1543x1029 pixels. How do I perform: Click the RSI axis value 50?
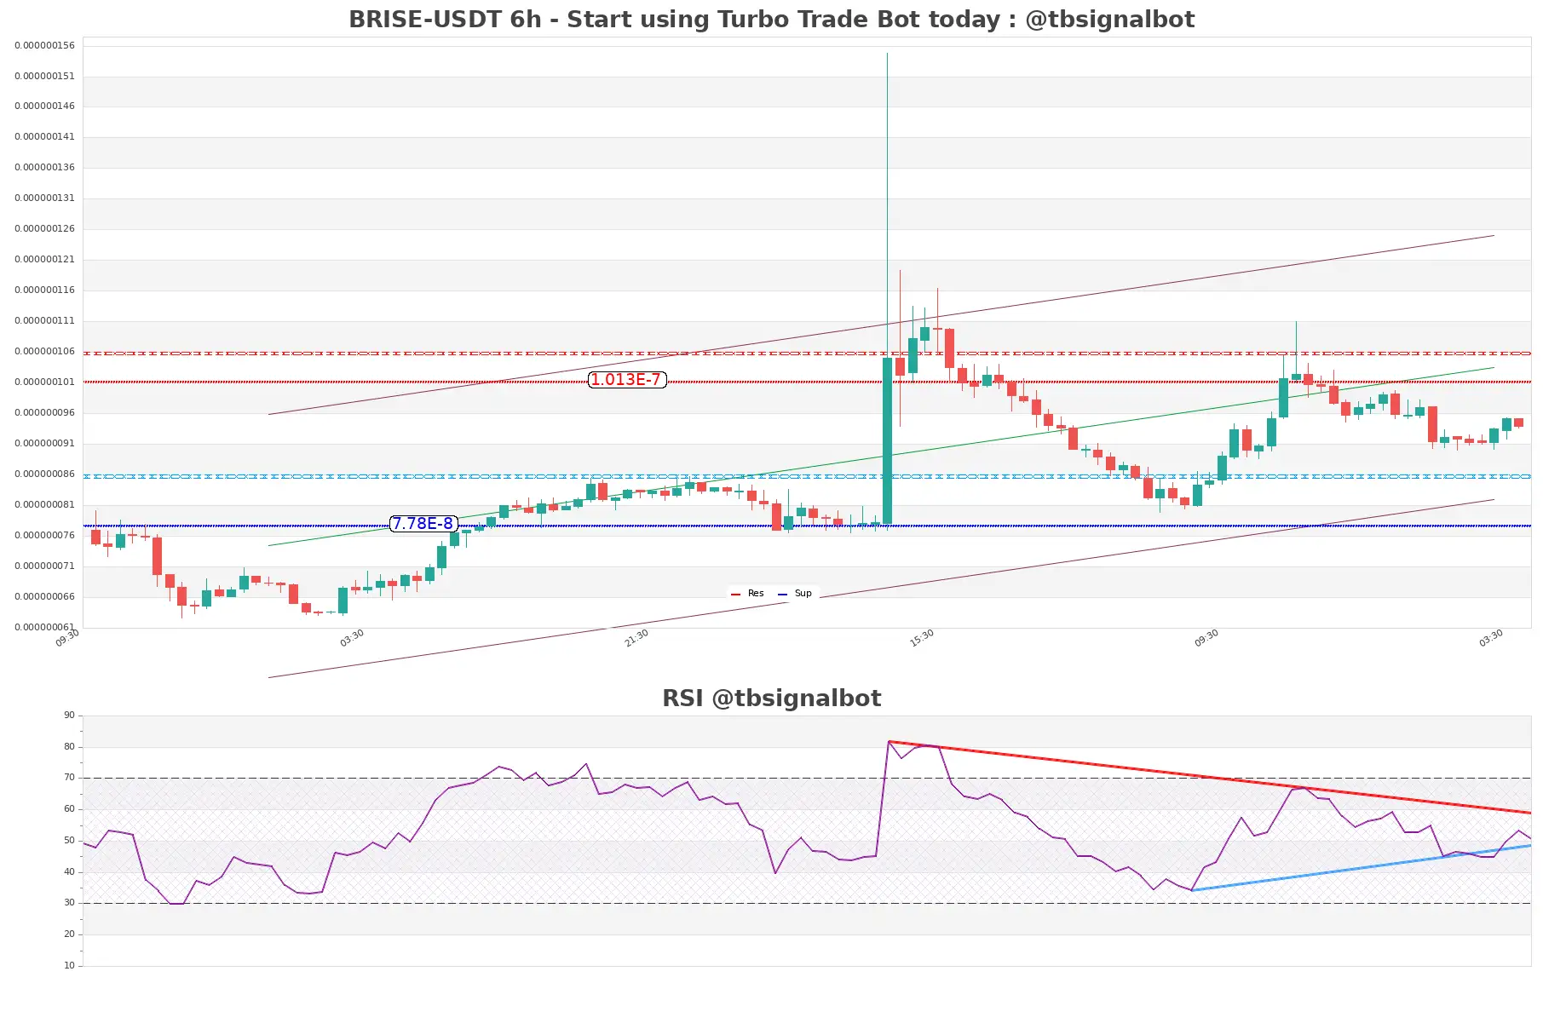(x=69, y=841)
